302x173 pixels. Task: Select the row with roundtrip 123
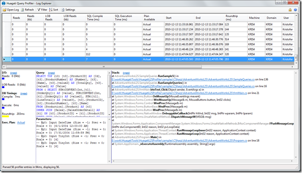(x=148, y=24)
